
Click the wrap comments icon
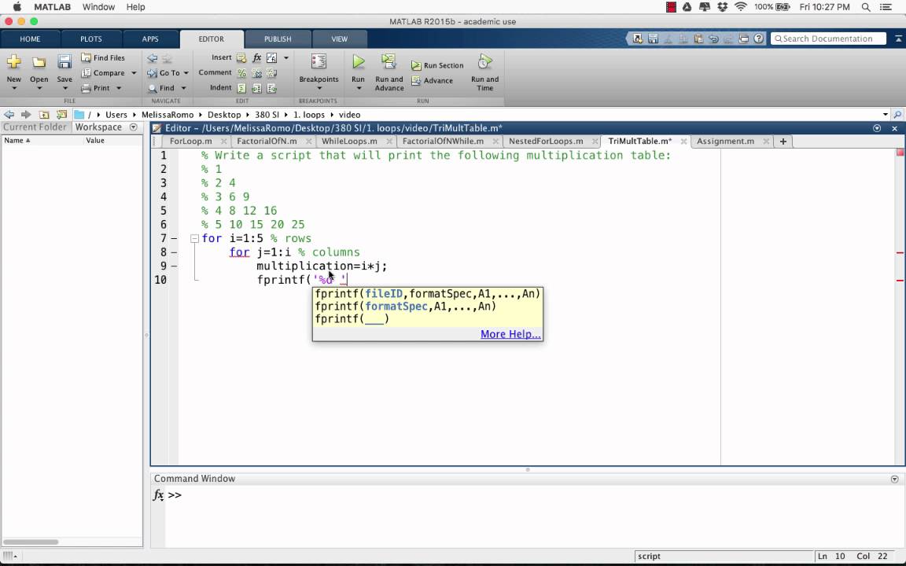pyautogui.click(x=271, y=73)
